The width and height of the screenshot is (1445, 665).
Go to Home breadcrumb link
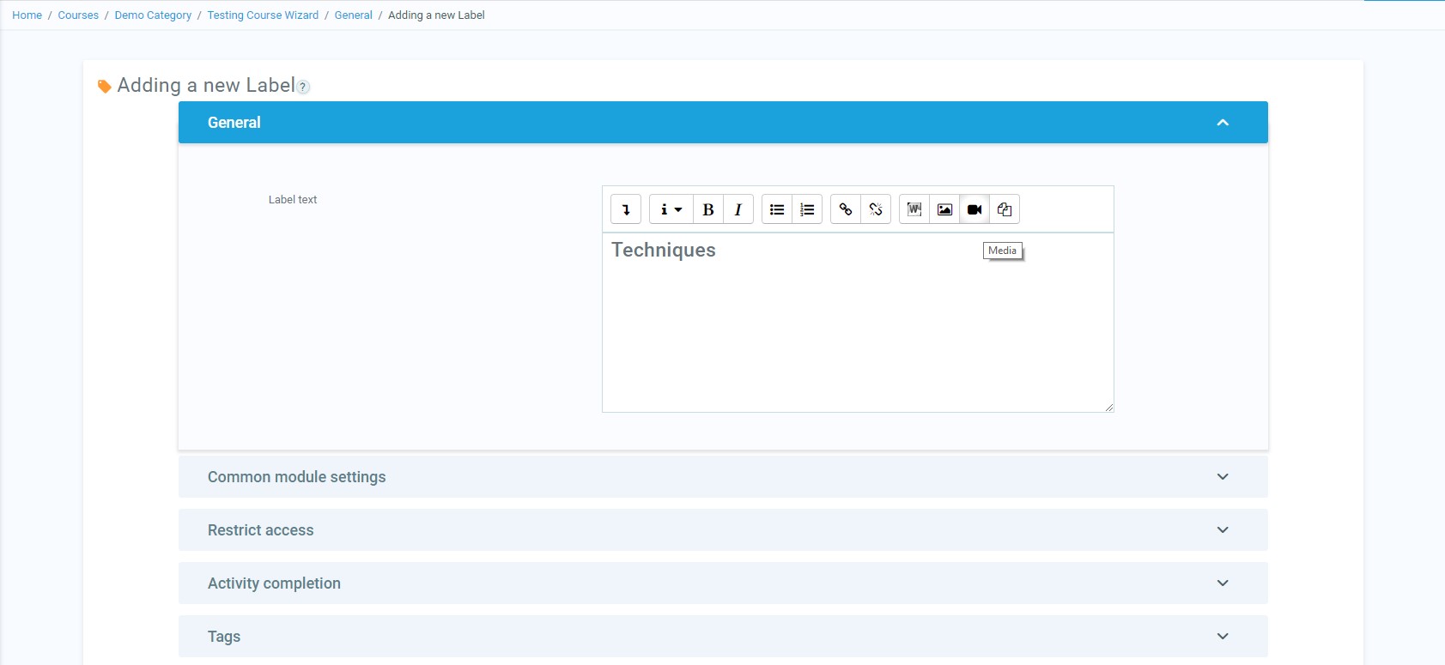tap(27, 15)
